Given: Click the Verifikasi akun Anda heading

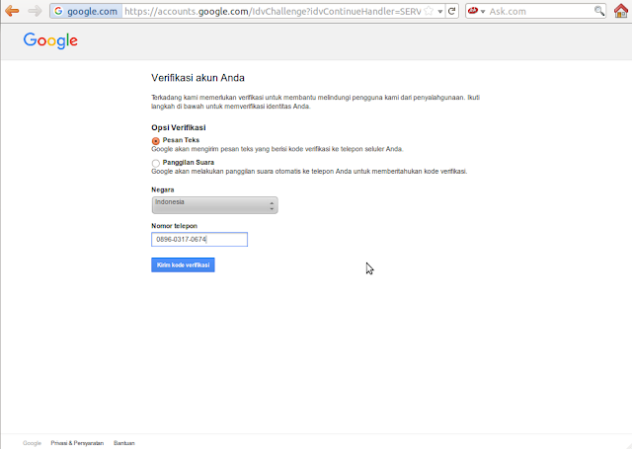Looking at the screenshot, I should [197, 78].
